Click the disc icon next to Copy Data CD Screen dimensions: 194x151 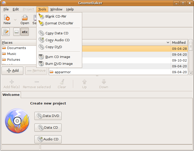(x=41, y=33)
